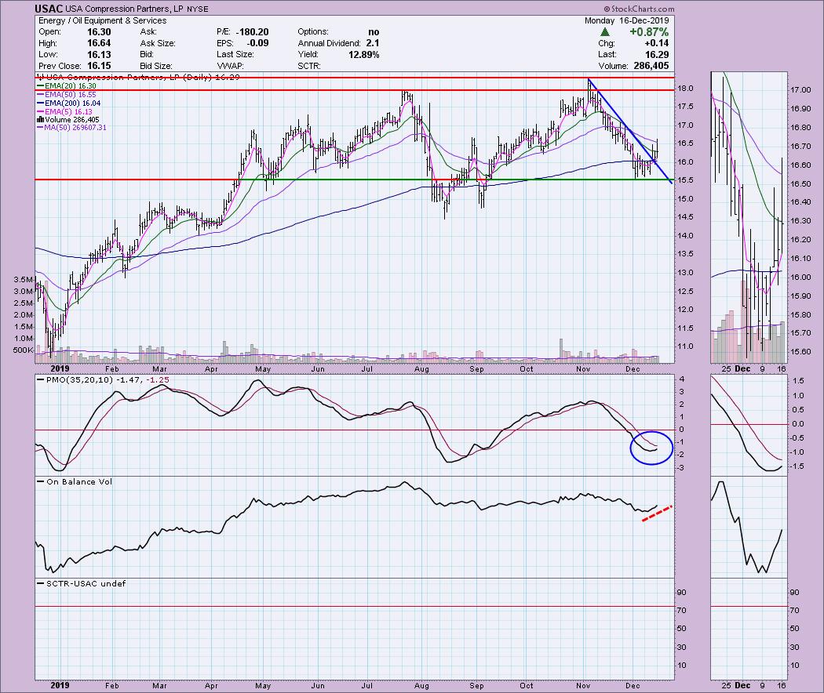Click the Last price 16.29
The image size is (824, 693).
pos(657,55)
